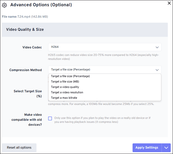This screenshot has width=173, height=154.
Task: Click the Select Target Size (%) label
Action: click(x=28, y=93)
